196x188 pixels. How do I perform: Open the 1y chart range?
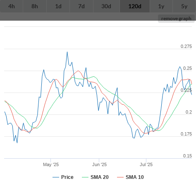(161, 6)
